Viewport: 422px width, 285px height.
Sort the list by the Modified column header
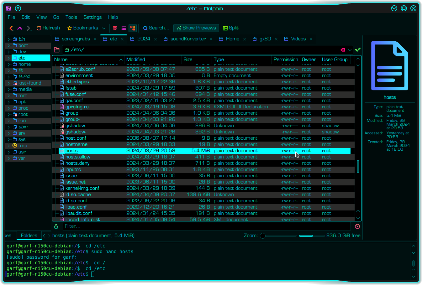(153, 60)
